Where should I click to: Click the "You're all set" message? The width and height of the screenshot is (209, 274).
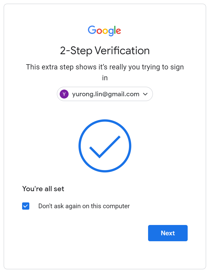point(43,189)
